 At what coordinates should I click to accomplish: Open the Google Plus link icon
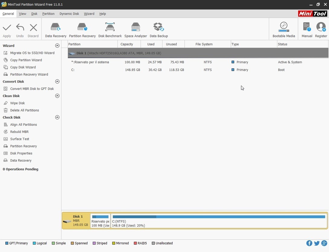point(324,243)
